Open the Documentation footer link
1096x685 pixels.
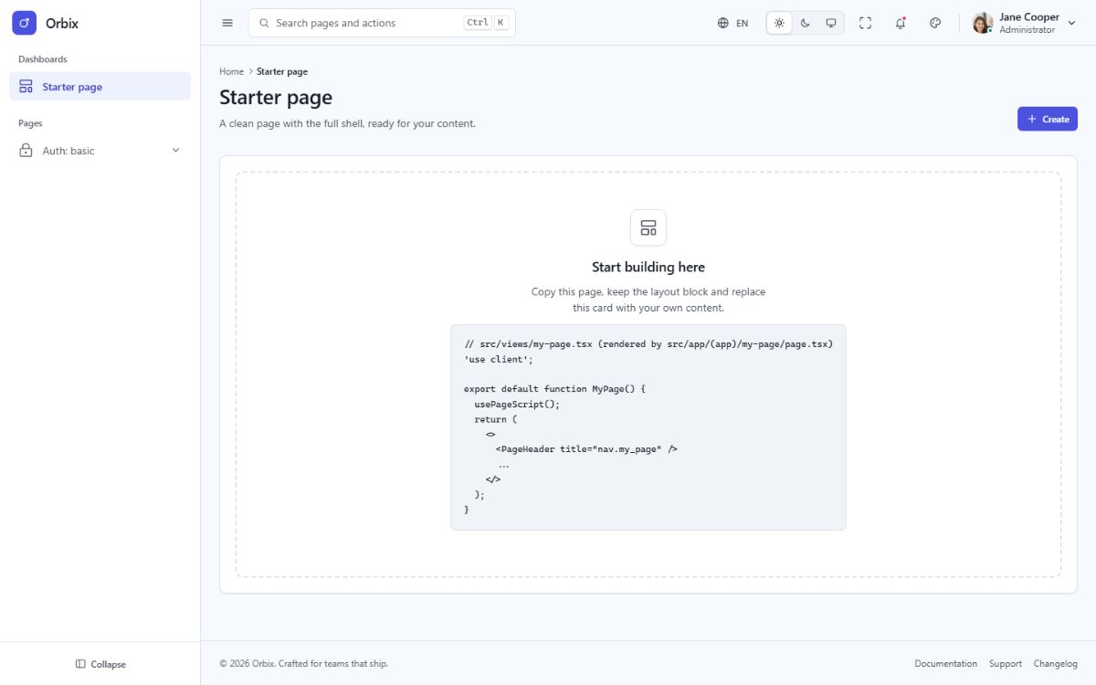[x=945, y=664]
